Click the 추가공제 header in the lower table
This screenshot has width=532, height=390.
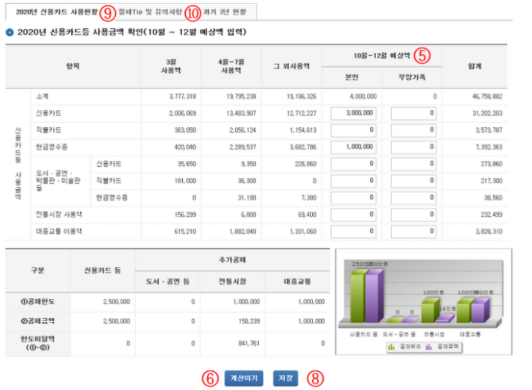pos(232,260)
